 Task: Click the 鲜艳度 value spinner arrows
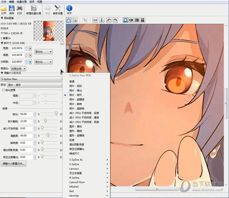coord(35,143)
